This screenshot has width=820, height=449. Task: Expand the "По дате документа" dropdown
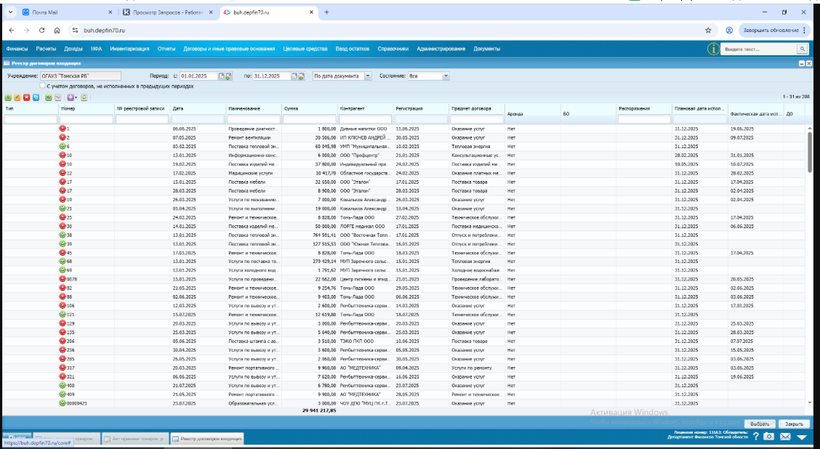click(368, 76)
